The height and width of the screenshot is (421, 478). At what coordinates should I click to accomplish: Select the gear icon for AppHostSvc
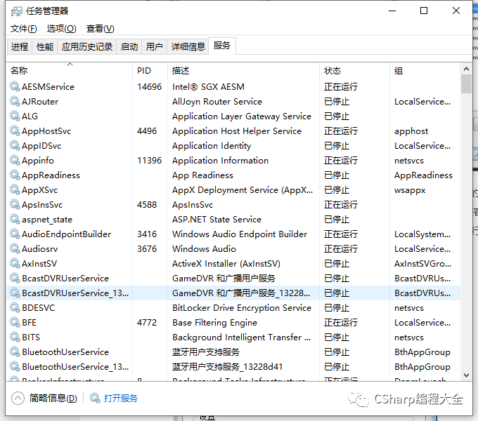[x=15, y=131]
